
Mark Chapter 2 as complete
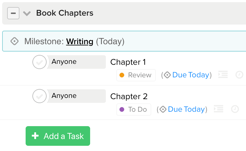point(40,96)
